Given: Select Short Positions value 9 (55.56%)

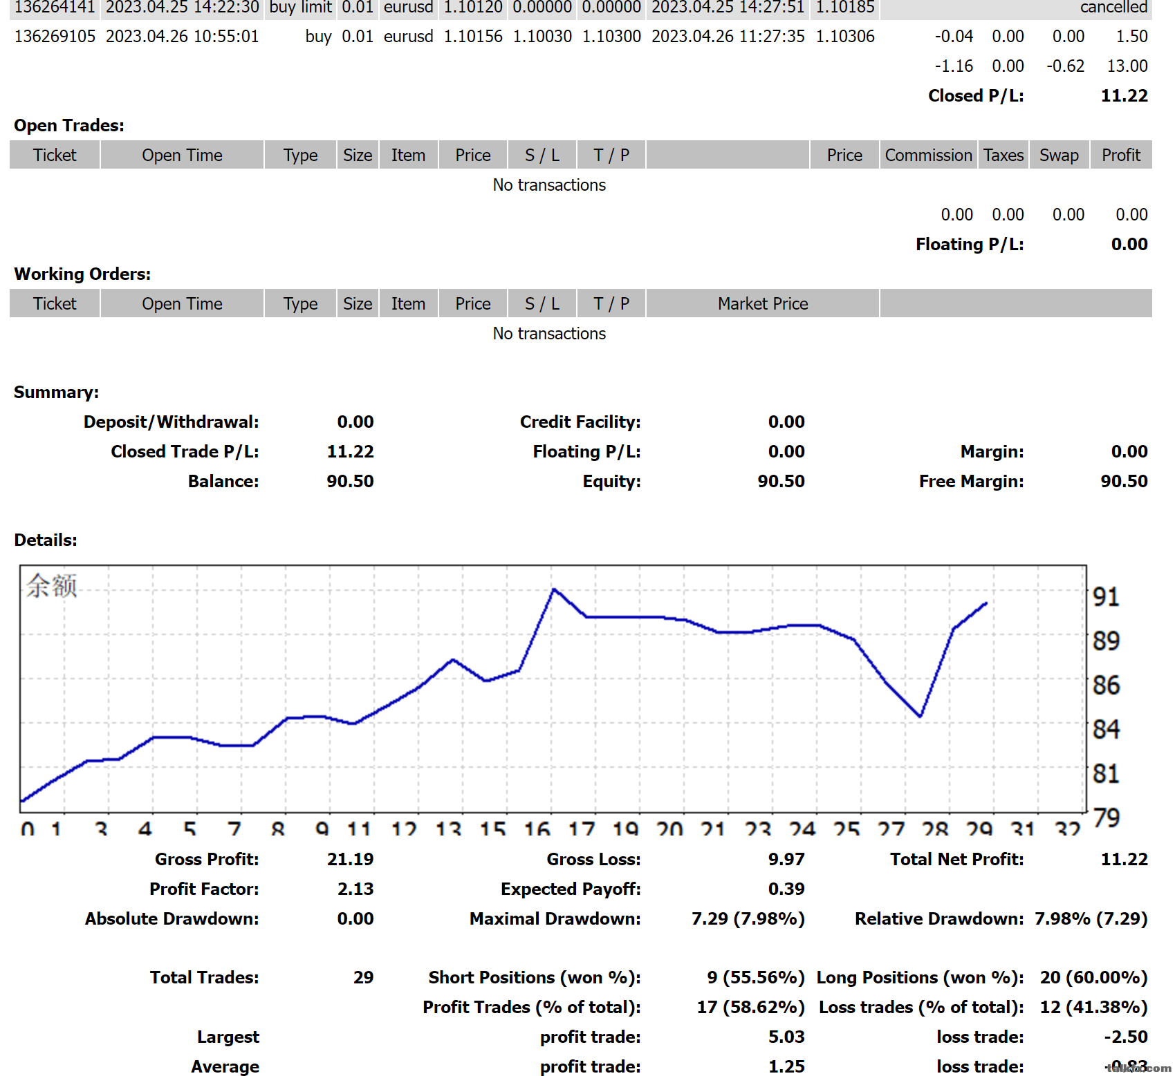Looking at the screenshot, I should pos(756,978).
